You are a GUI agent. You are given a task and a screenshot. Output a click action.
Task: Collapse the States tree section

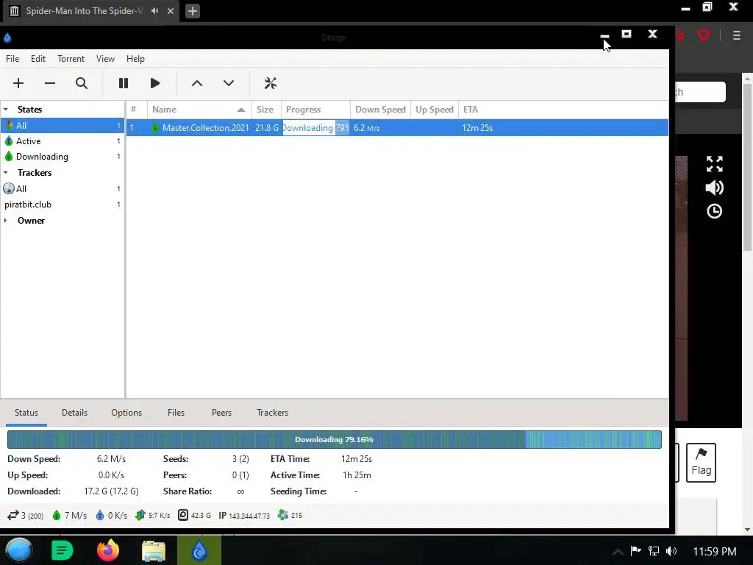(6, 110)
